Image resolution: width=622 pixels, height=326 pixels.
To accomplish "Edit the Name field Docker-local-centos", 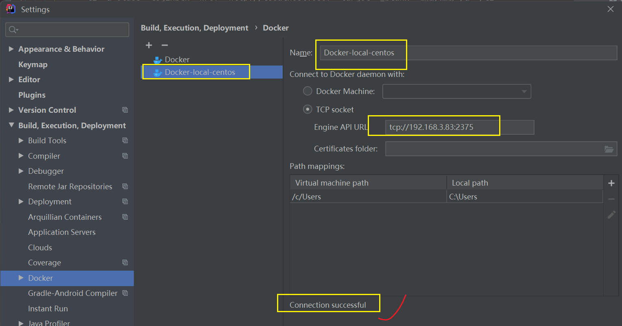I will coord(469,53).
